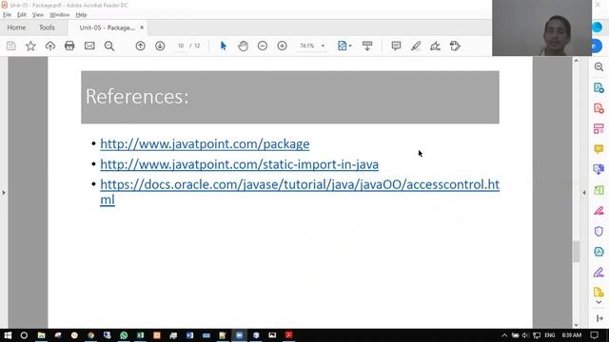The image size is (609, 342).
Task: Click the stamp tool icon
Action: pyautogui.click(x=455, y=46)
